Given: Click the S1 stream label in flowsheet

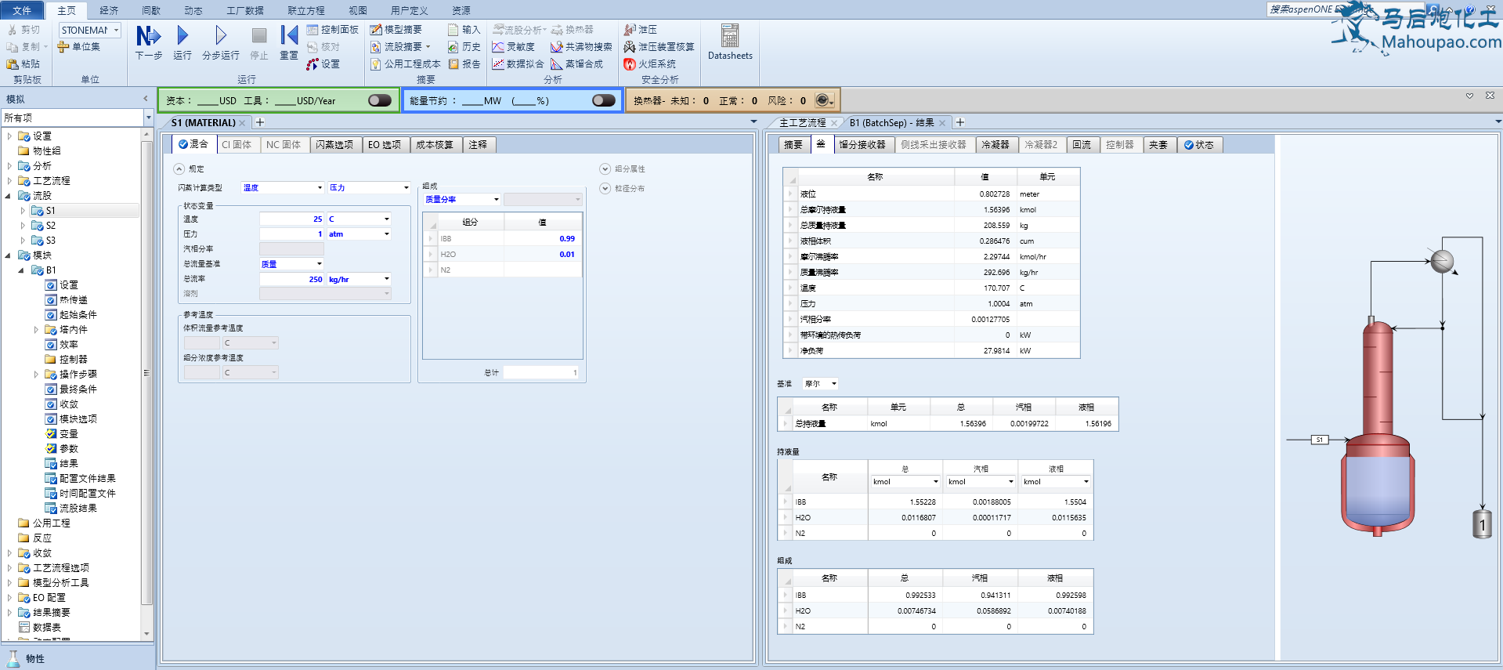Looking at the screenshot, I should 1320,440.
